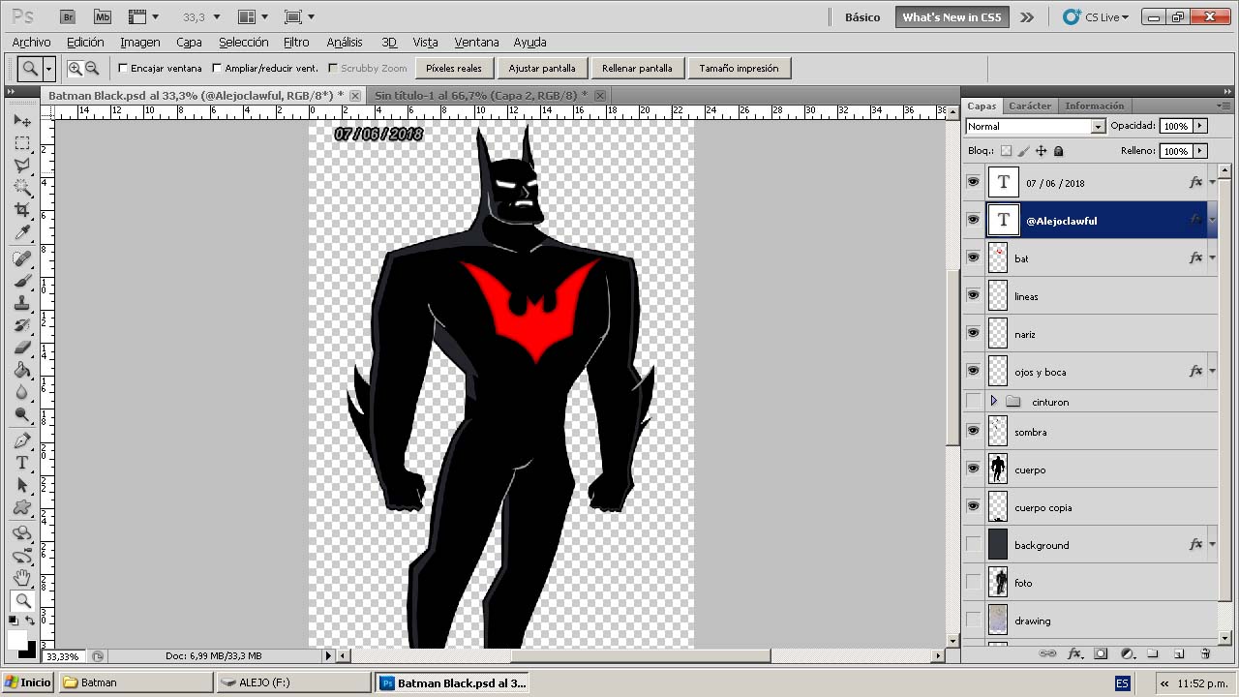Enable the Encajar ventana checkbox
This screenshot has width=1239, height=697.
click(123, 69)
